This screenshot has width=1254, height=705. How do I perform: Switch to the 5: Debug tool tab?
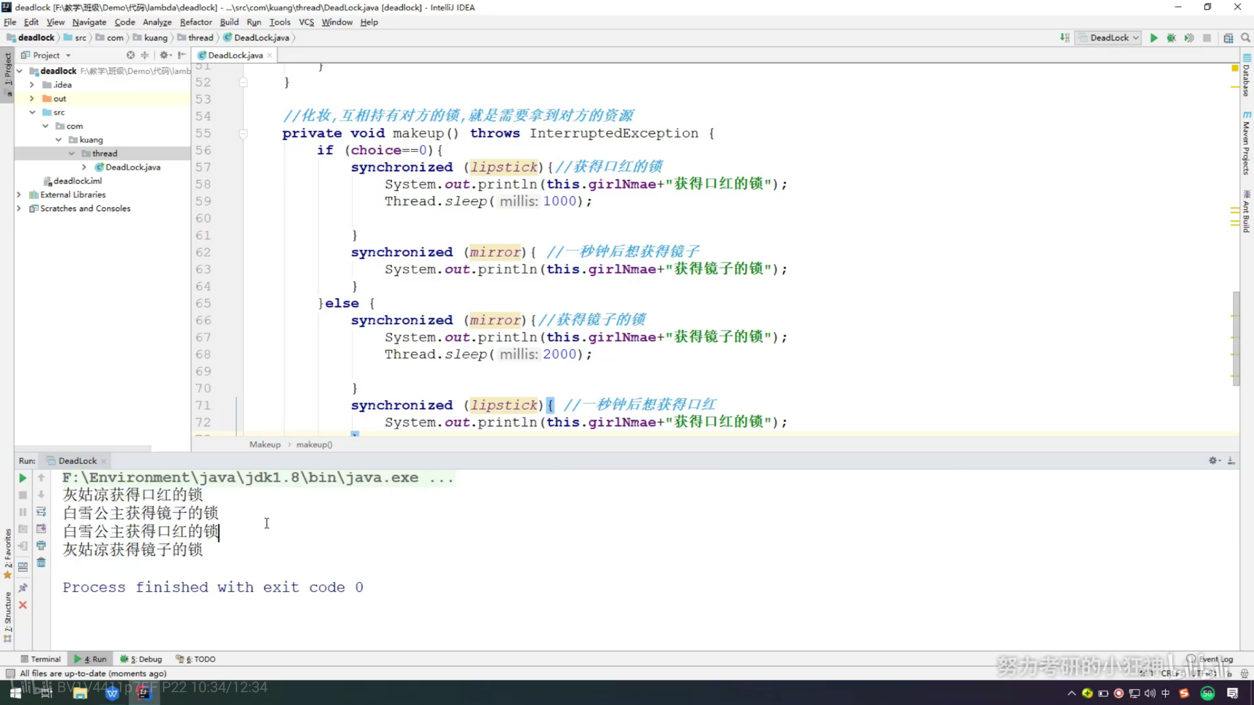[x=141, y=659]
